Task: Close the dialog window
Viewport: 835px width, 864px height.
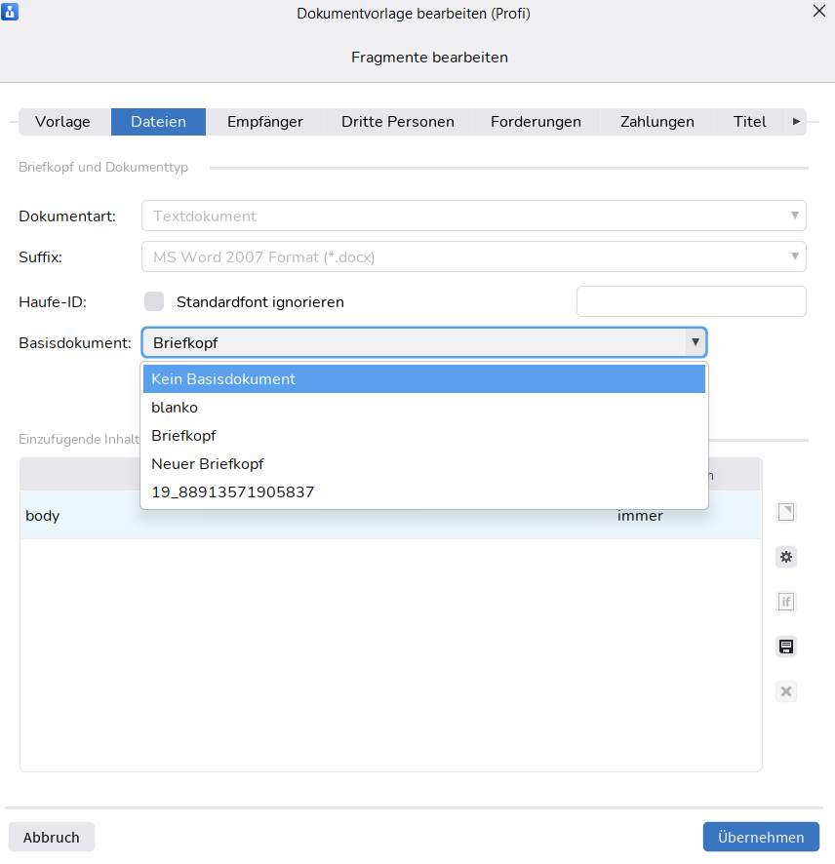Action: (x=818, y=12)
